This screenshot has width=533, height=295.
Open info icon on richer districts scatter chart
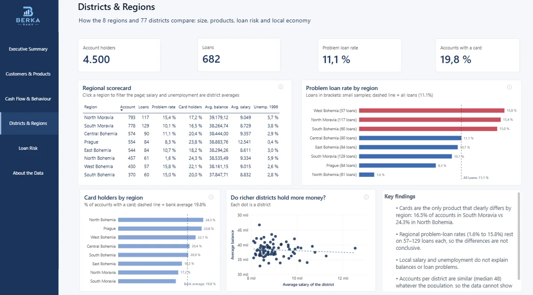tap(366, 197)
